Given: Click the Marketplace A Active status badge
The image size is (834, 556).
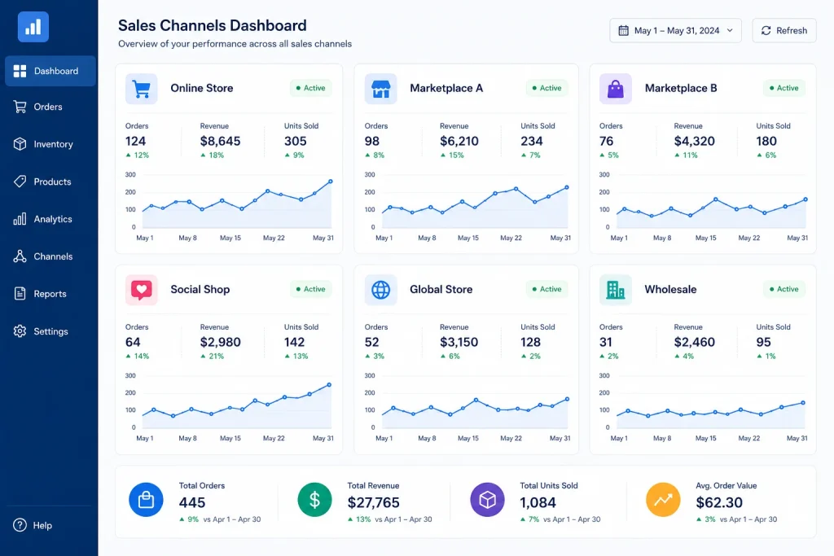Looking at the screenshot, I should click(546, 88).
